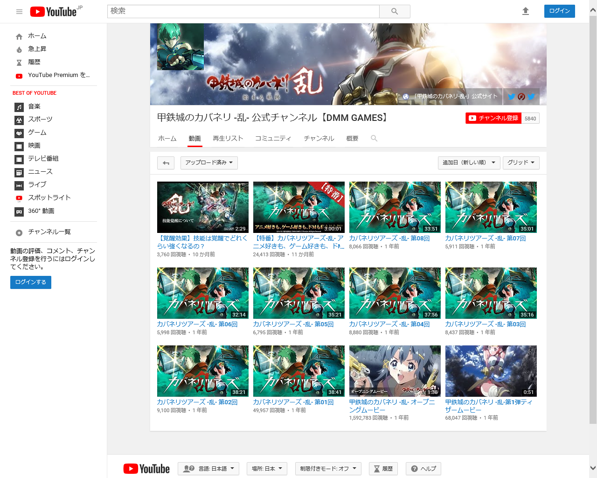Open 制限付きモード: オフ dropdown
The width and height of the screenshot is (597, 478).
(x=328, y=469)
